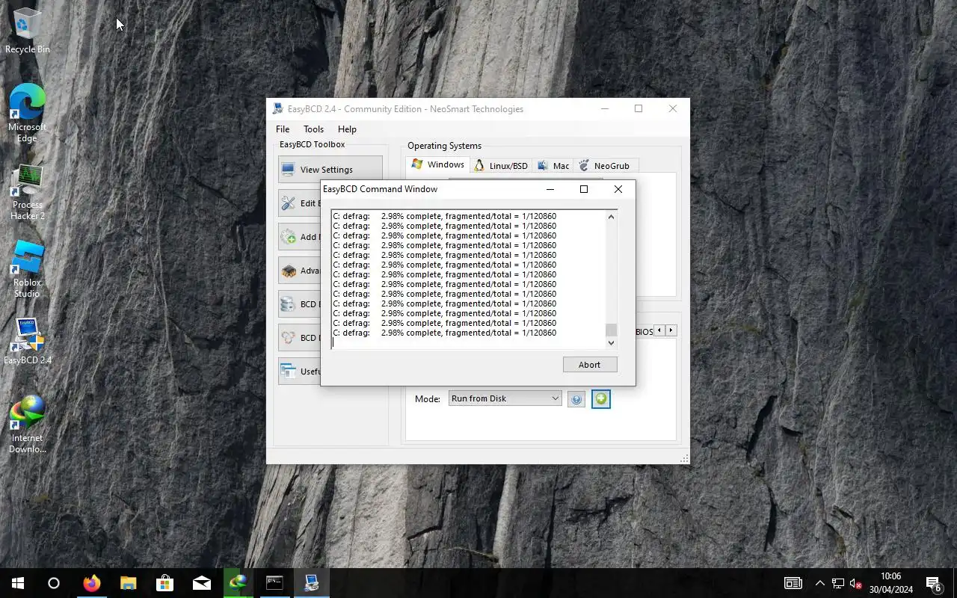
Task: Switch to the Windows operating systems tab
Action: 437,165
